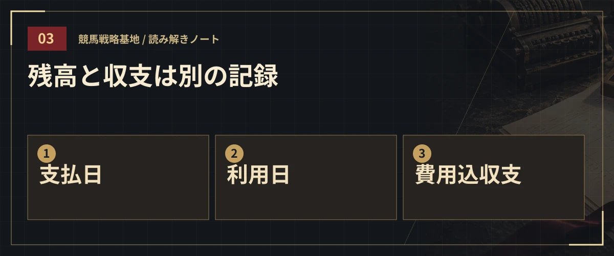Select the gold circle numbered 2
The width and height of the screenshot is (614, 256).
click(x=234, y=154)
